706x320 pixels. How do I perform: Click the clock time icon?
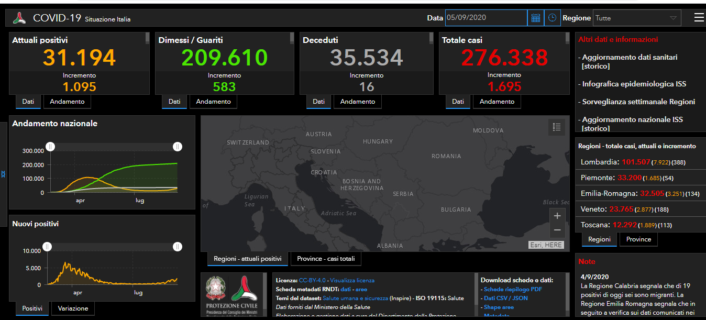(552, 18)
